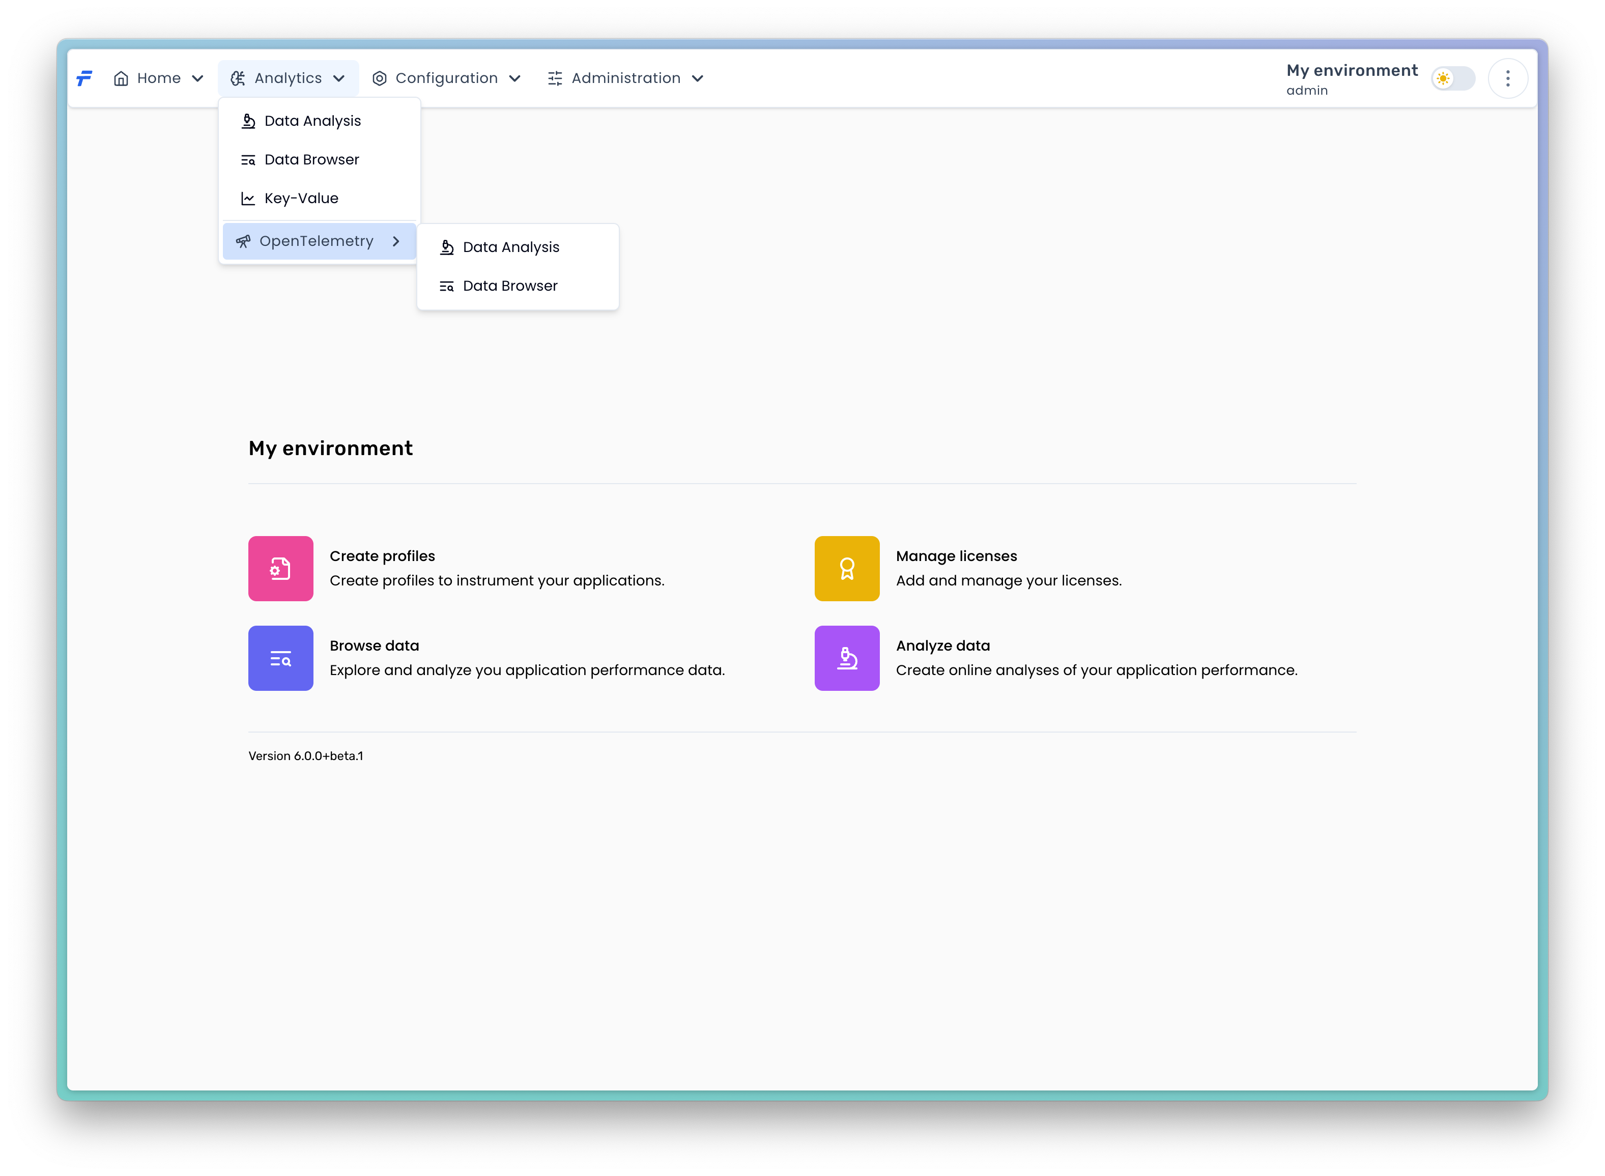Select Key-Value in the Analytics menu
Viewport: 1605px width, 1176px height.
tap(301, 198)
